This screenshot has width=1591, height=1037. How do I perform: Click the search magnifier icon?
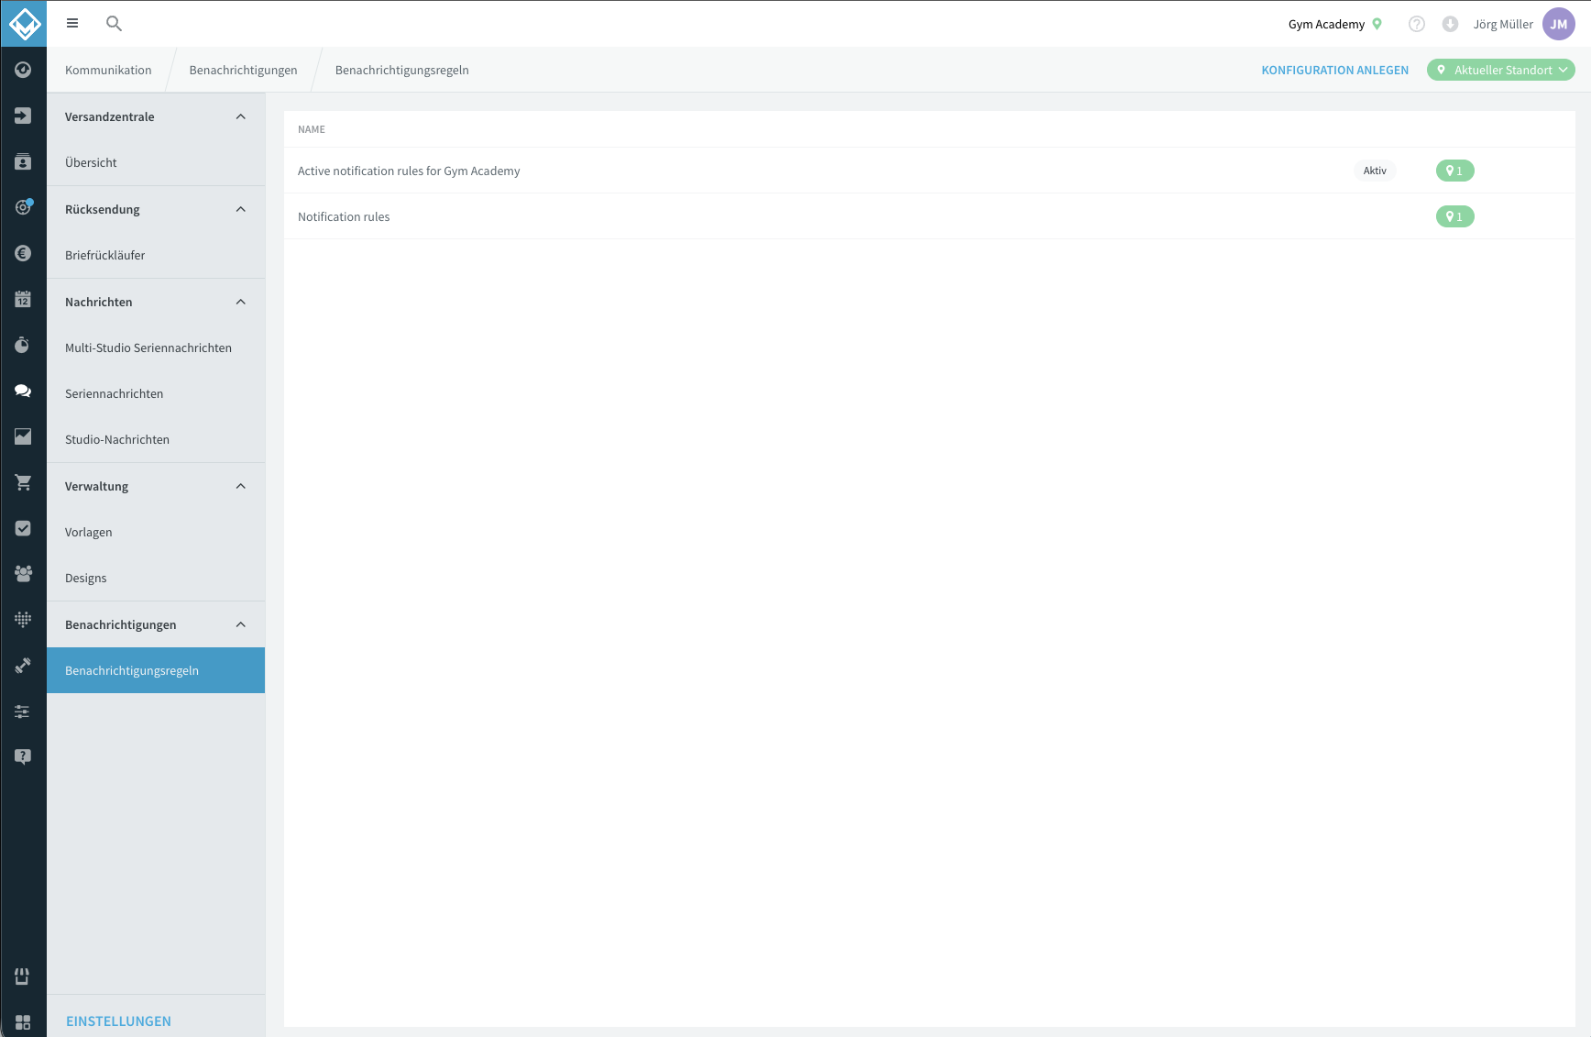[x=114, y=24]
